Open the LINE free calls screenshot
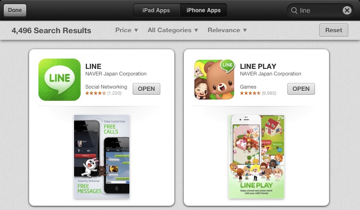This screenshot has height=210, width=360. pos(102,157)
